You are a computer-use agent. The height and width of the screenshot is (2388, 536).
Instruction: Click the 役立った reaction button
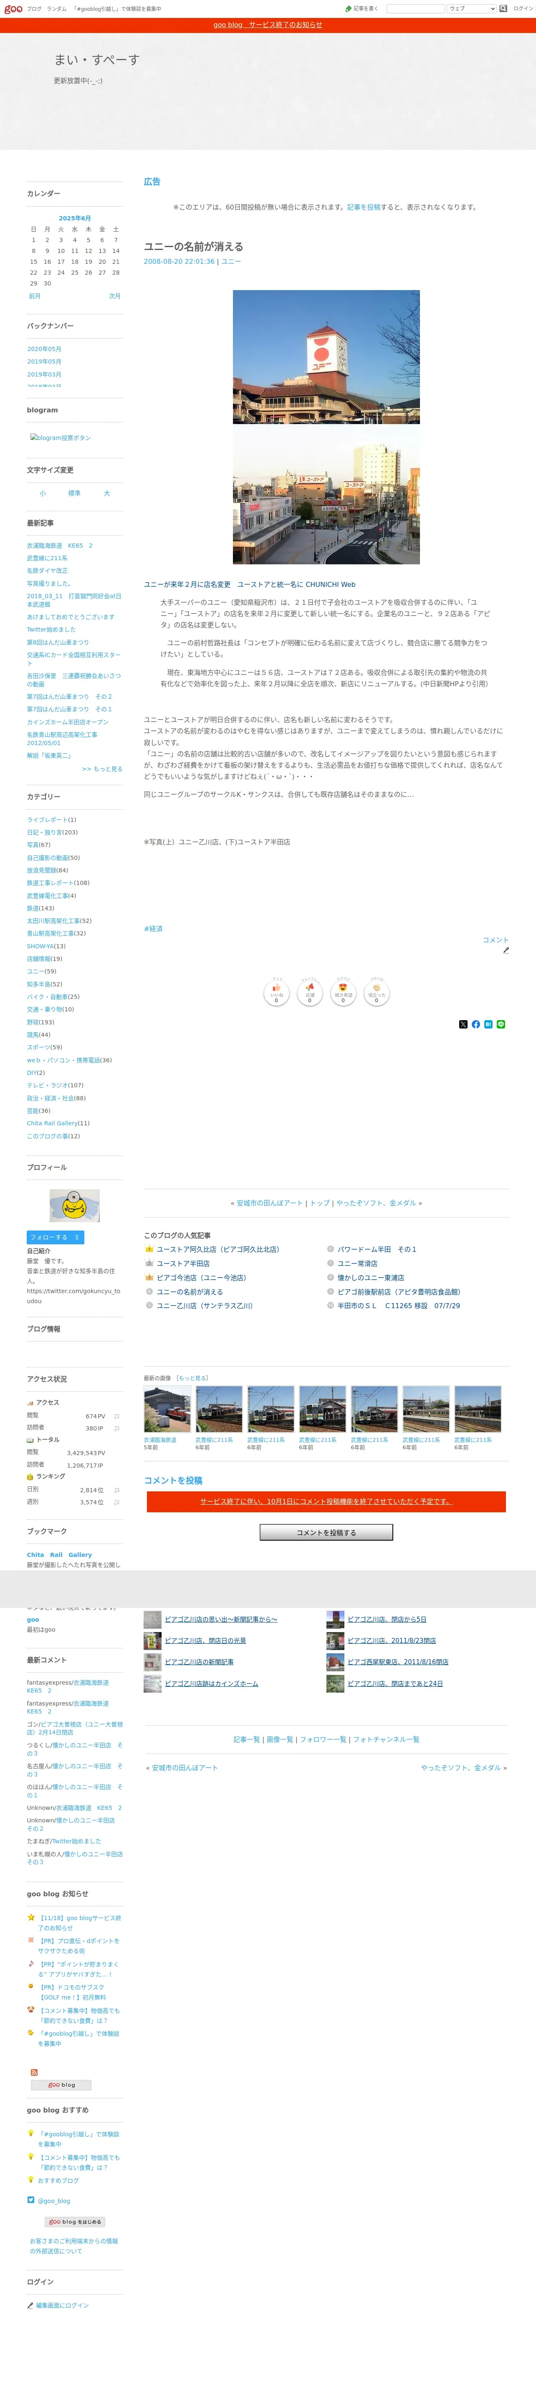tap(377, 993)
